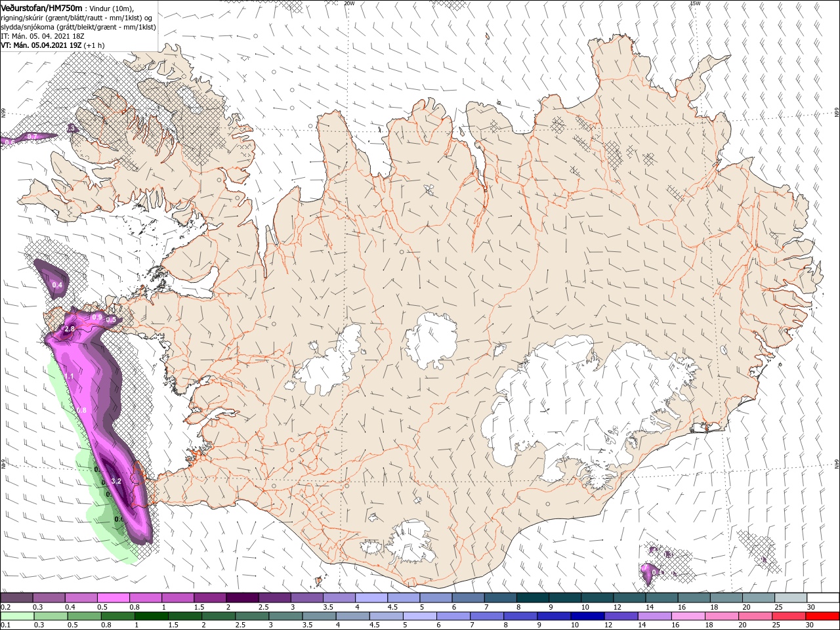The image size is (840, 630).
Task: Click the 20W longitude label
Action: point(349,3)
